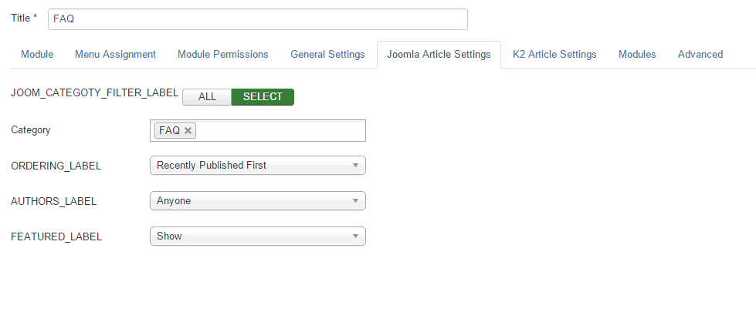Open the Menu Assignment tab
The height and width of the screenshot is (322, 756).
115,55
